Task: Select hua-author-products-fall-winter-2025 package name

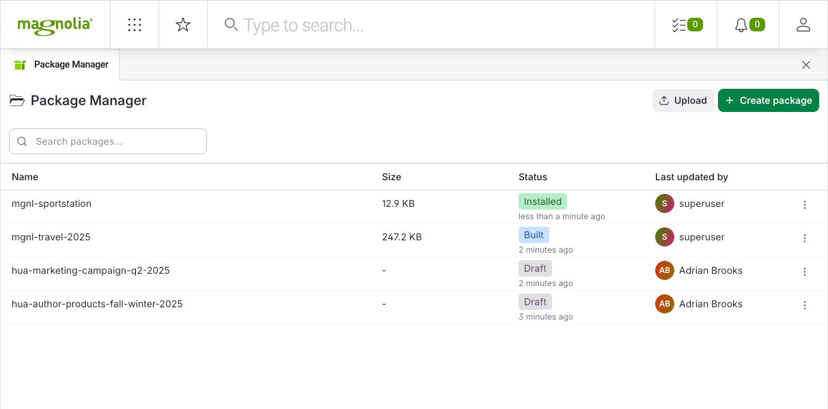Action: coord(97,304)
